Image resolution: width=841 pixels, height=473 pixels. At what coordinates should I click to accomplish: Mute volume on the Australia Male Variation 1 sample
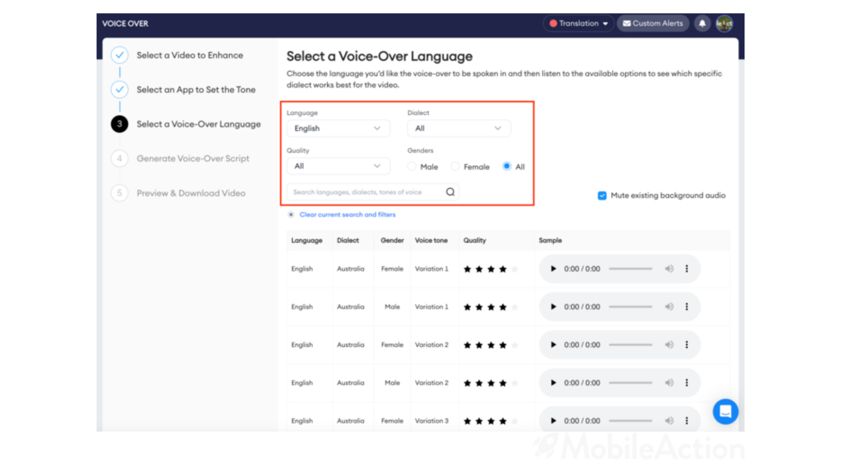point(669,307)
